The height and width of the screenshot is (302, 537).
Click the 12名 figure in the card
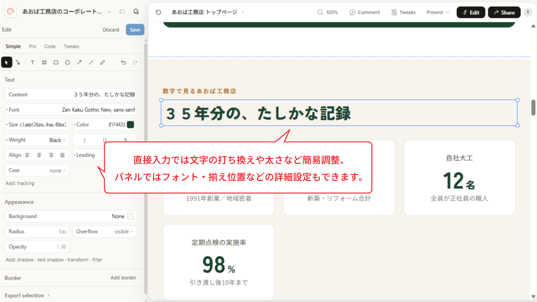click(459, 181)
